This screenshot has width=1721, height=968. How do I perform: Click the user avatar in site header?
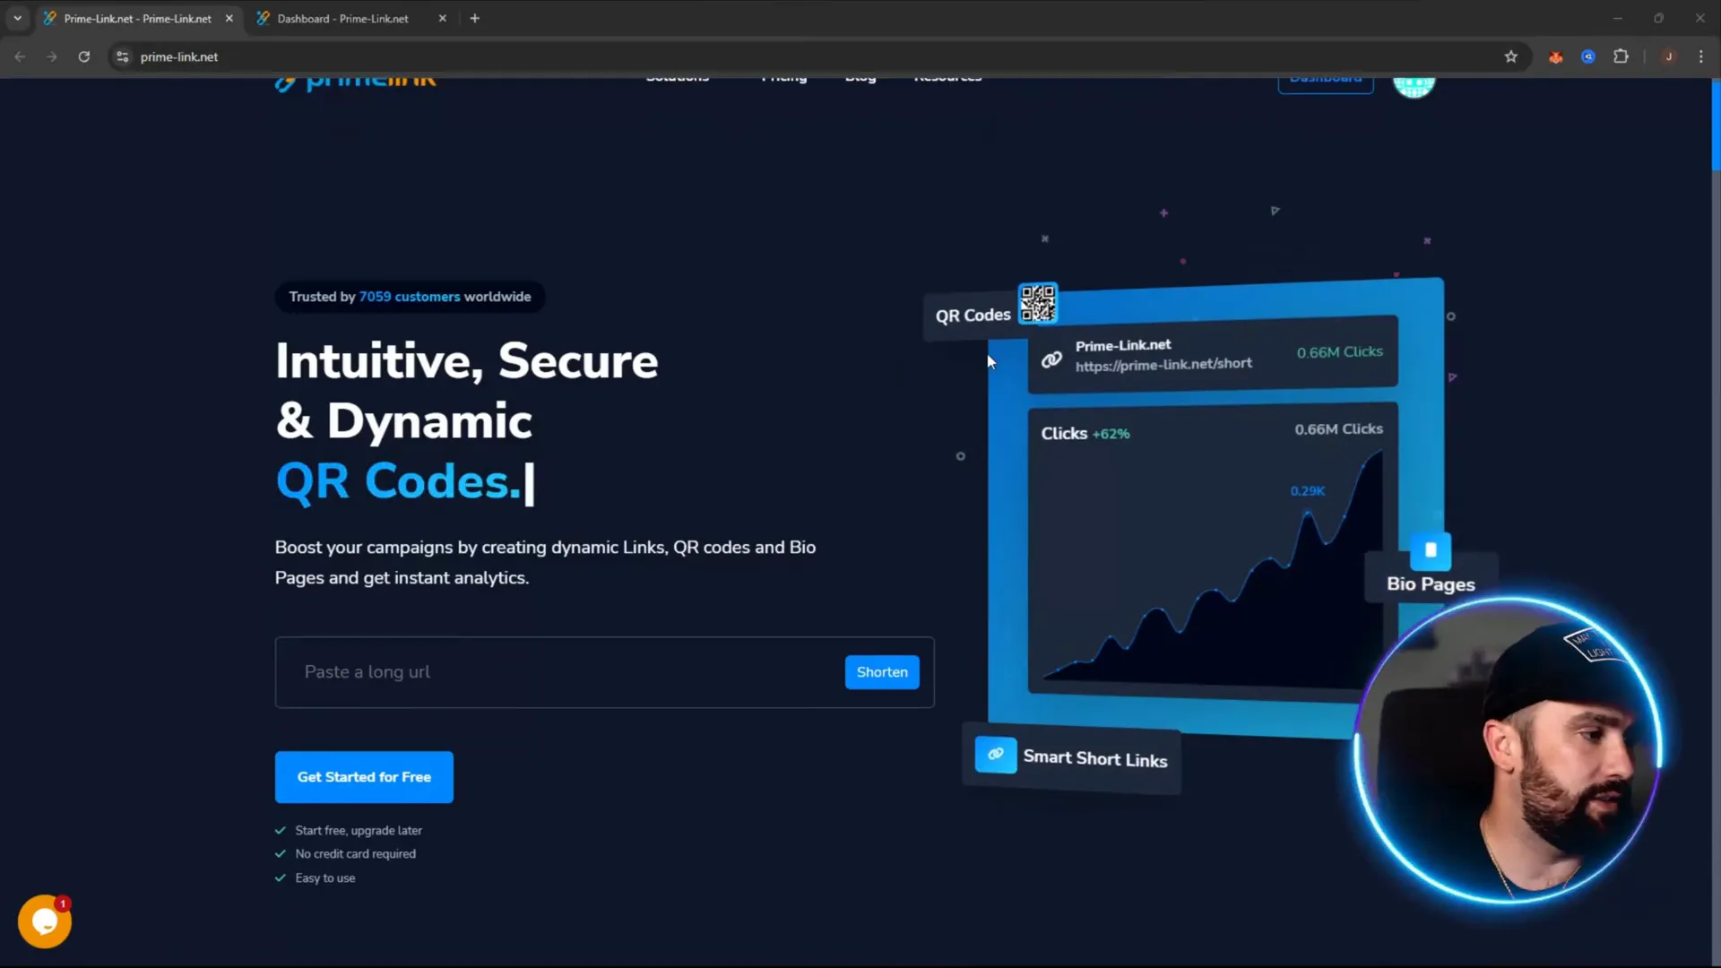(1414, 85)
